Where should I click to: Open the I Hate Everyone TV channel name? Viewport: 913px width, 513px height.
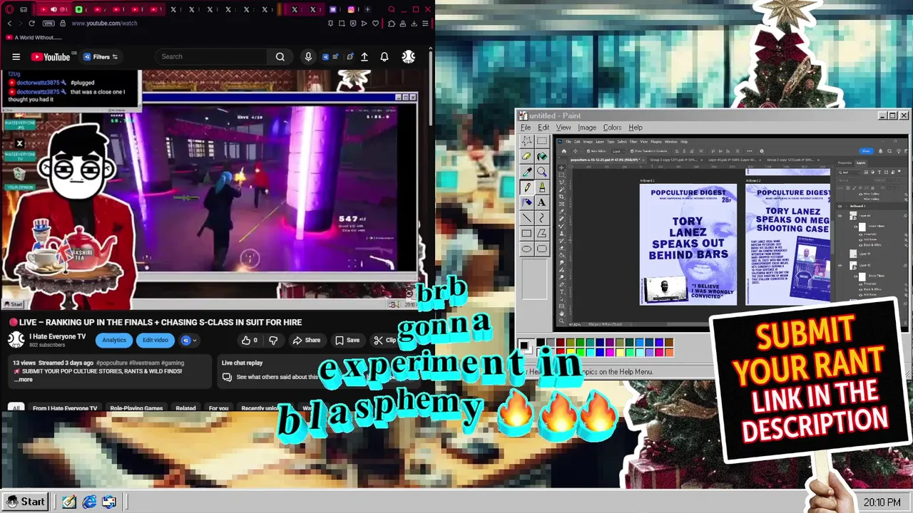tap(57, 336)
